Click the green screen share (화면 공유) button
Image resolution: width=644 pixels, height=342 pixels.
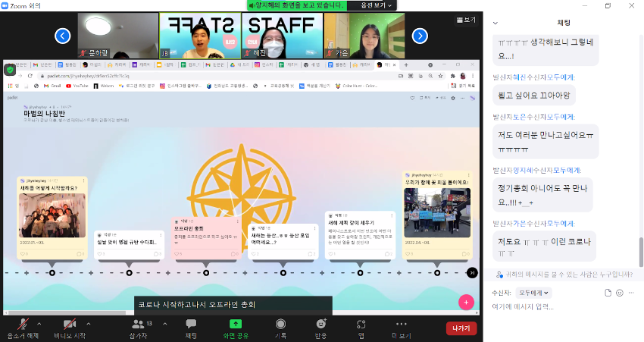tap(236, 328)
